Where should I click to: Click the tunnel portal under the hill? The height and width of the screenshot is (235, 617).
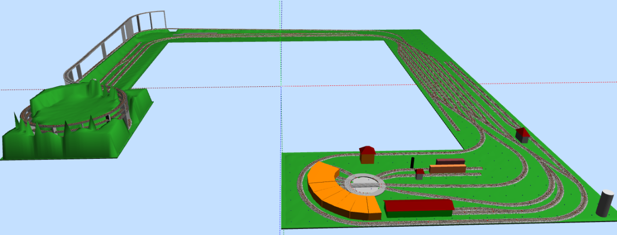click(x=107, y=118)
